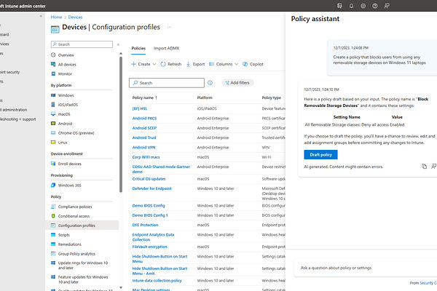The image size is (437, 291).
Task: Open the Critical OS updates policy
Action: [x=149, y=179]
